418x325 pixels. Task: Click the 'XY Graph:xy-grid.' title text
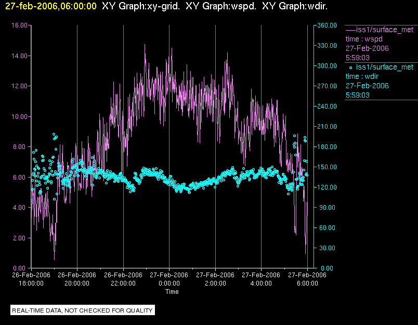pyautogui.click(x=141, y=6)
